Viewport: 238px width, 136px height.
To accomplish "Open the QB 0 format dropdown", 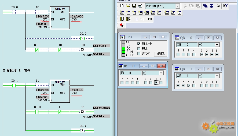I will tap(217, 45).
